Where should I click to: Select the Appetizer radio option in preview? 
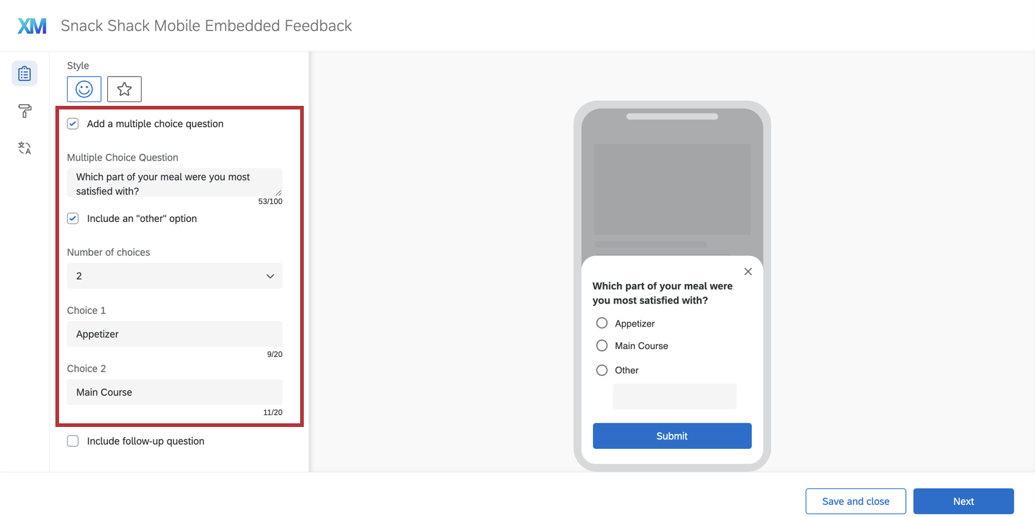click(602, 323)
